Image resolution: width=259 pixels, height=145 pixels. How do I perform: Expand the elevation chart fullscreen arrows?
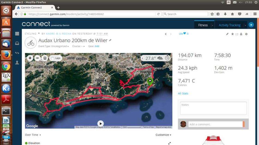pos(170,143)
